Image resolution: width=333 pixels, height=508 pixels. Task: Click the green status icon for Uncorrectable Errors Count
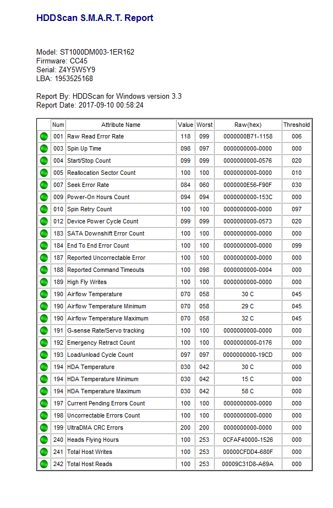[x=44, y=416]
